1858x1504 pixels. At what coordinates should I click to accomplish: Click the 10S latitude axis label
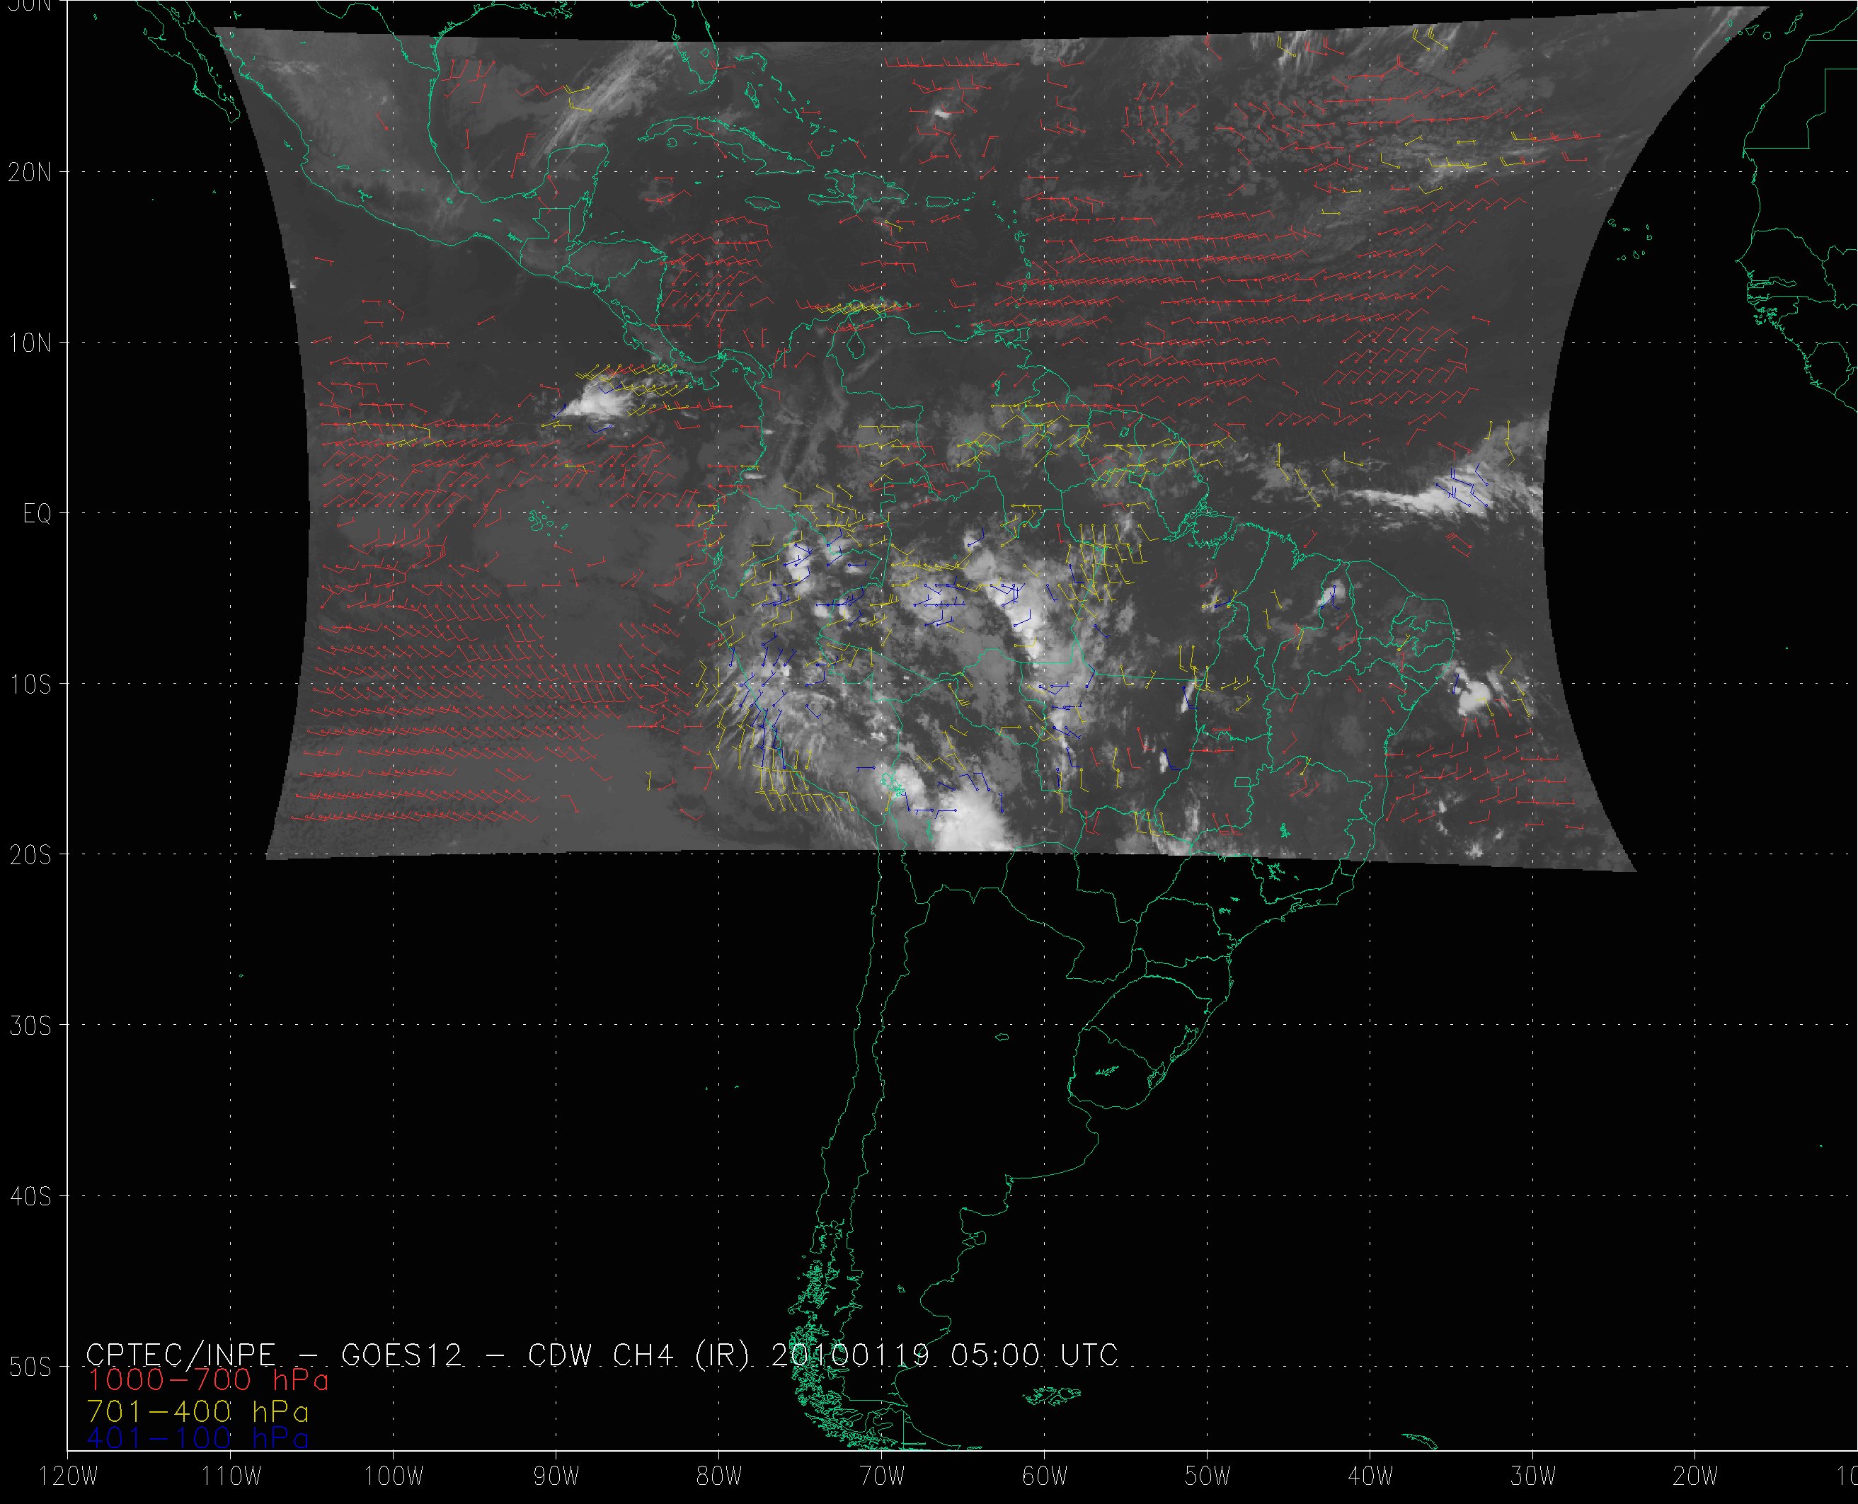pyautogui.click(x=30, y=684)
